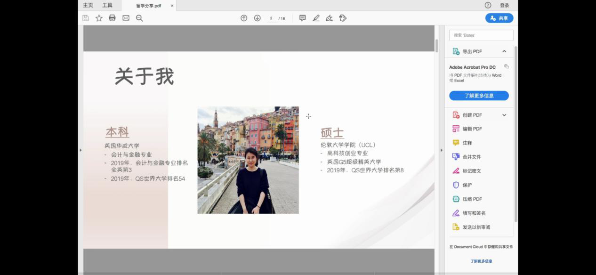Expand the 创建 PDF dropdown arrow
596x275 pixels.
tap(504, 115)
